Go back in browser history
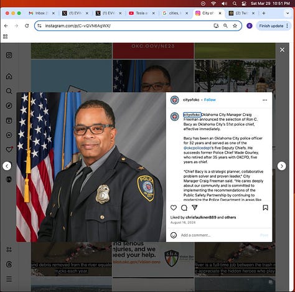The width and height of the screenshot is (295, 292). pos(6,26)
